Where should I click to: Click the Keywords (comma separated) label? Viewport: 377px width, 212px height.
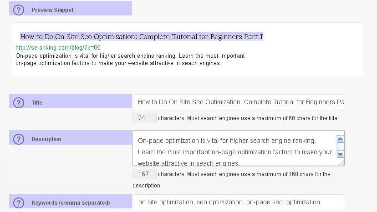[71, 203]
